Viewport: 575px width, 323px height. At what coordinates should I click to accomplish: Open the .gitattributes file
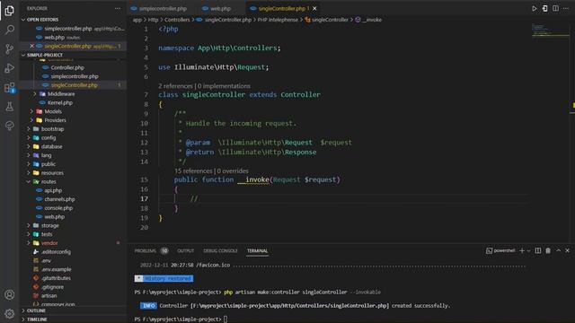click(56, 278)
